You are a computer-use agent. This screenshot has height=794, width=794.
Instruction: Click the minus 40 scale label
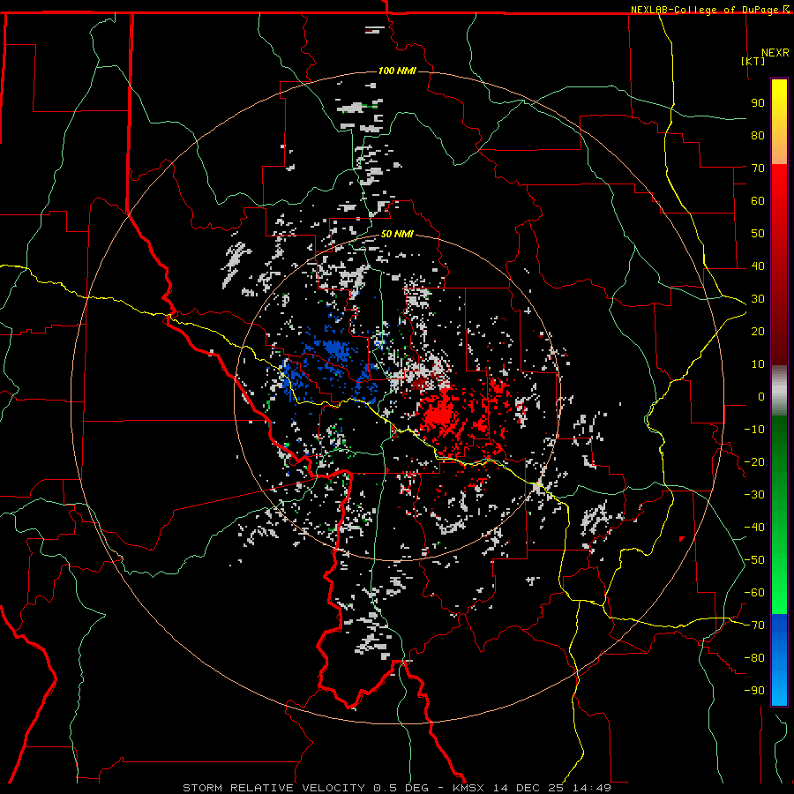(754, 528)
